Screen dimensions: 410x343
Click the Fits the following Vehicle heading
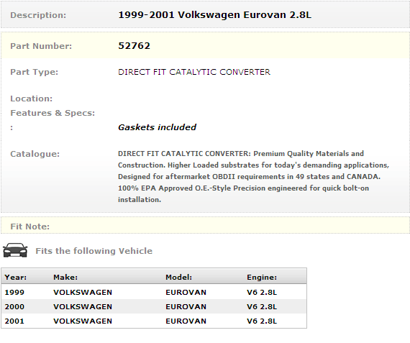coord(94,251)
